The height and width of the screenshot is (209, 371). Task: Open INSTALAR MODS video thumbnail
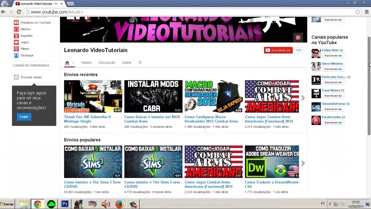[153, 96]
